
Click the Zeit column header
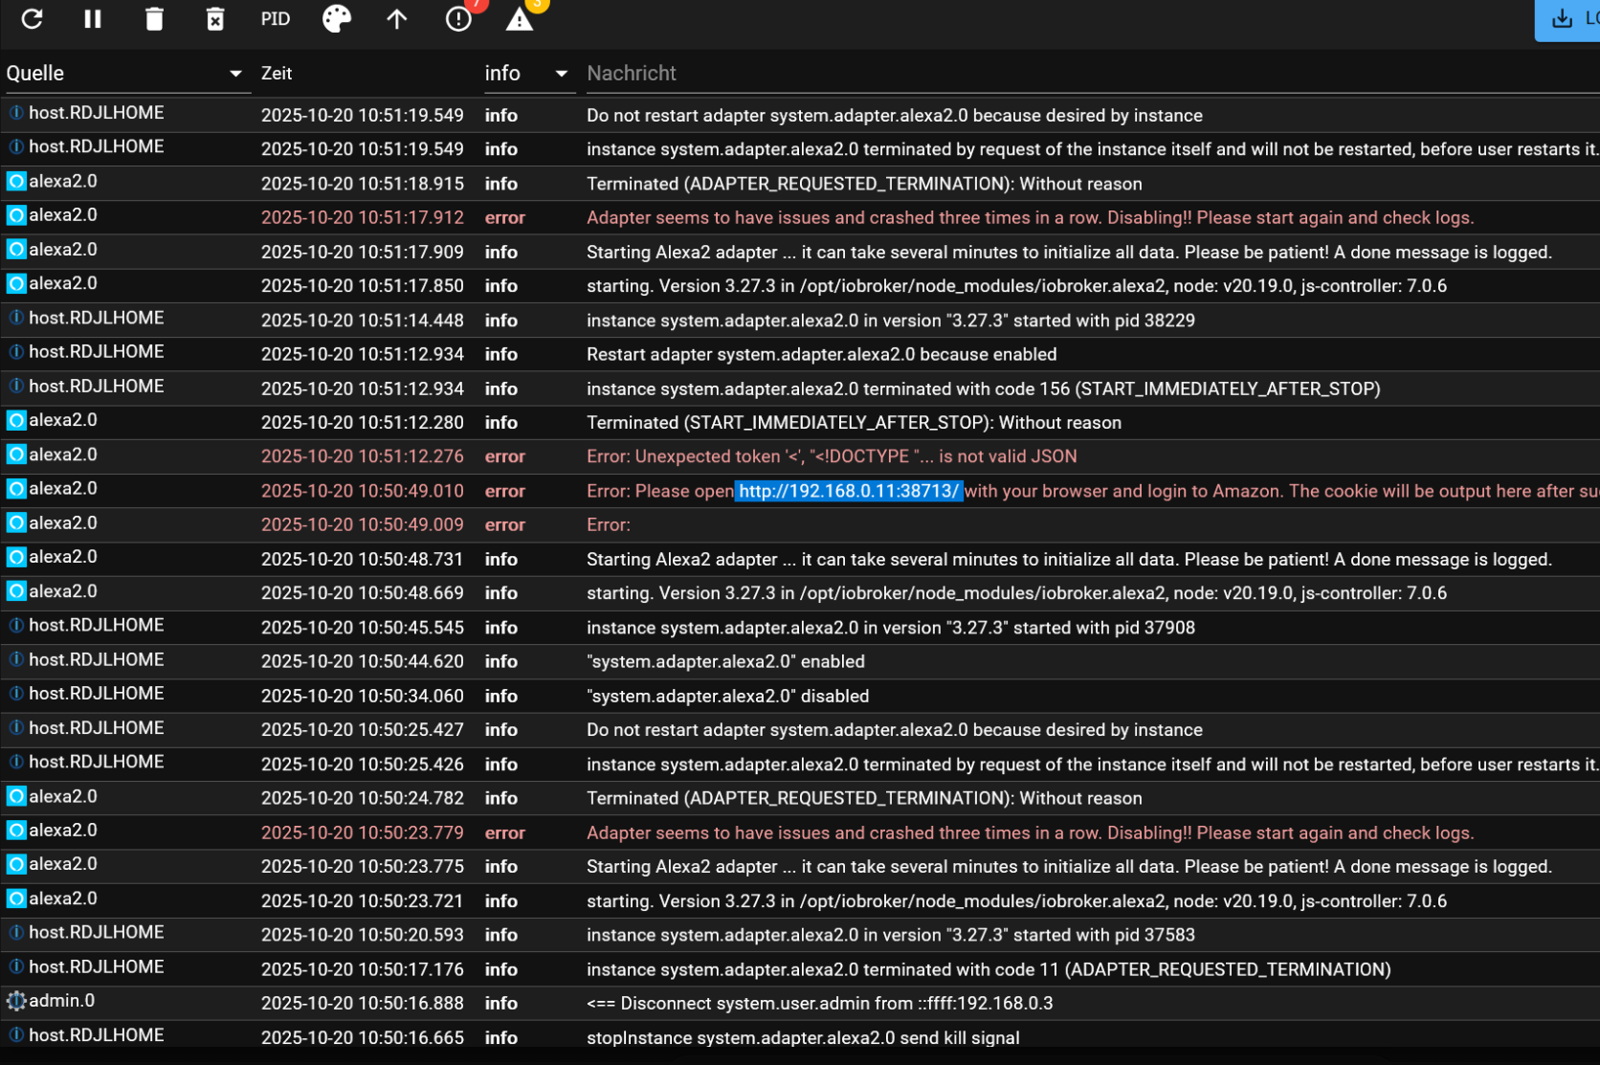click(x=277, y=74)
